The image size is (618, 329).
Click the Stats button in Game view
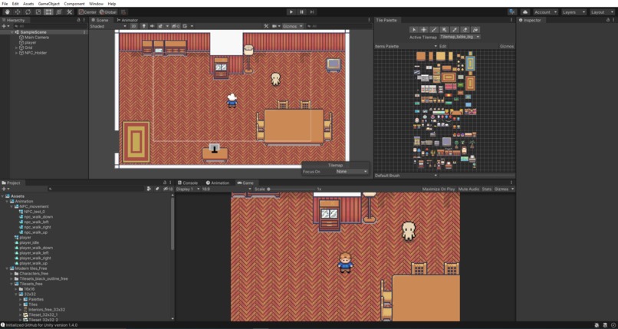(487, 189)
